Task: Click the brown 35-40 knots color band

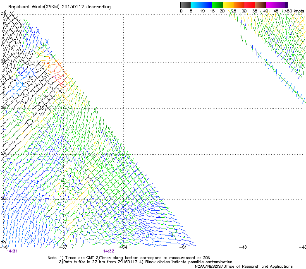Action: (261, 5)
